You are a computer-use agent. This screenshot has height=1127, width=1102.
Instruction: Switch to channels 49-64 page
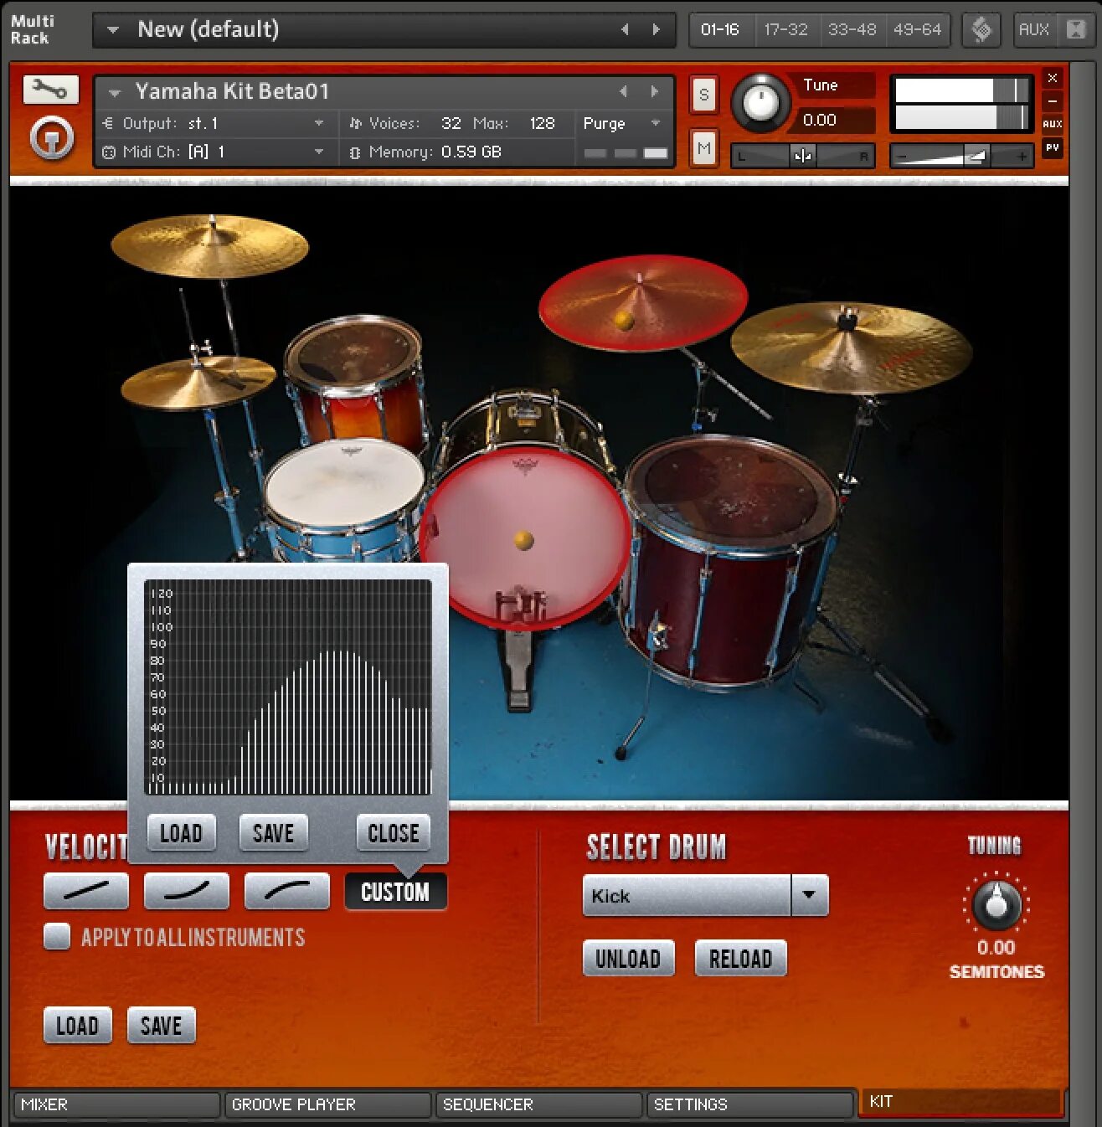917,29
